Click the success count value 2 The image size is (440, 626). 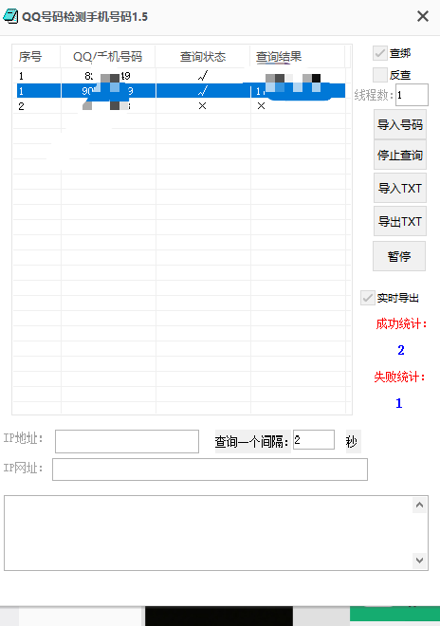coord(401,350)
